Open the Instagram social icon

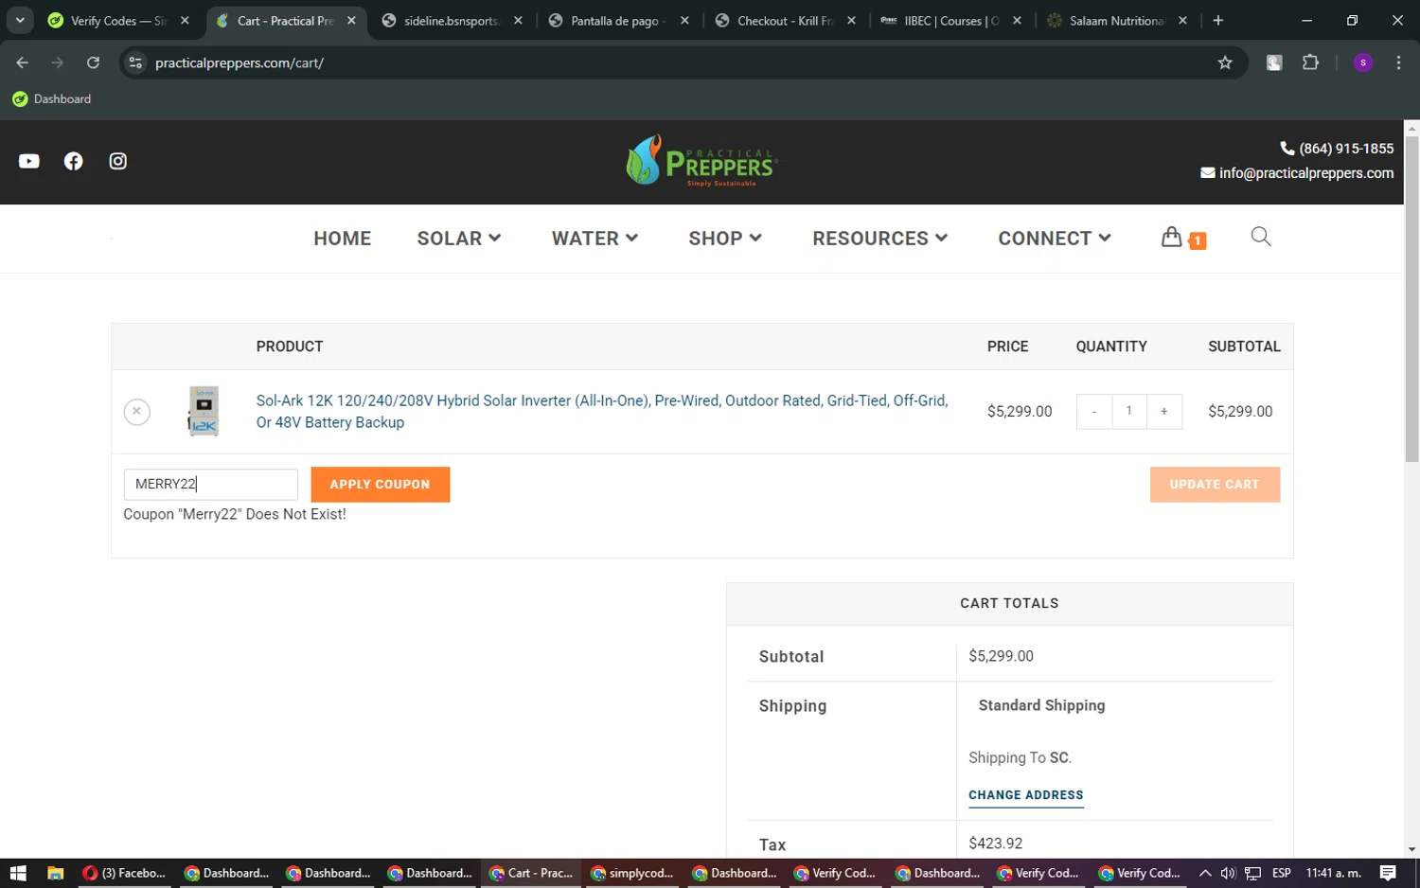tap(118, 161)
